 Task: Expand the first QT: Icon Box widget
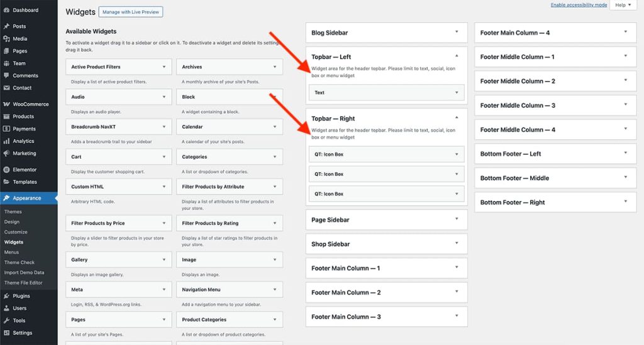point(457,154)
